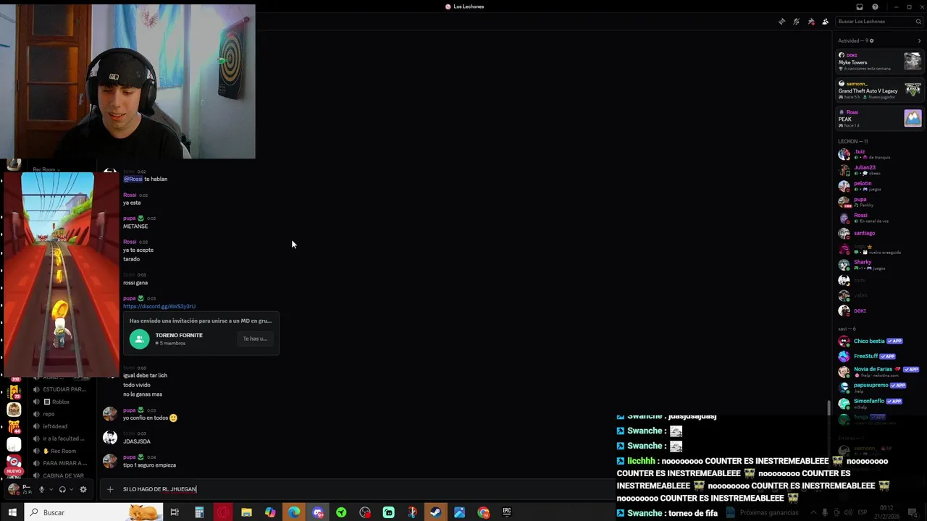Open member pupa in member list
927x521 pixels.
[879, 202]
